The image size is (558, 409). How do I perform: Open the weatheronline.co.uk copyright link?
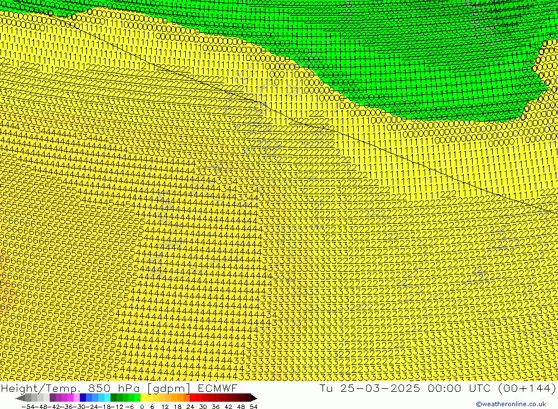pos(511,404)
